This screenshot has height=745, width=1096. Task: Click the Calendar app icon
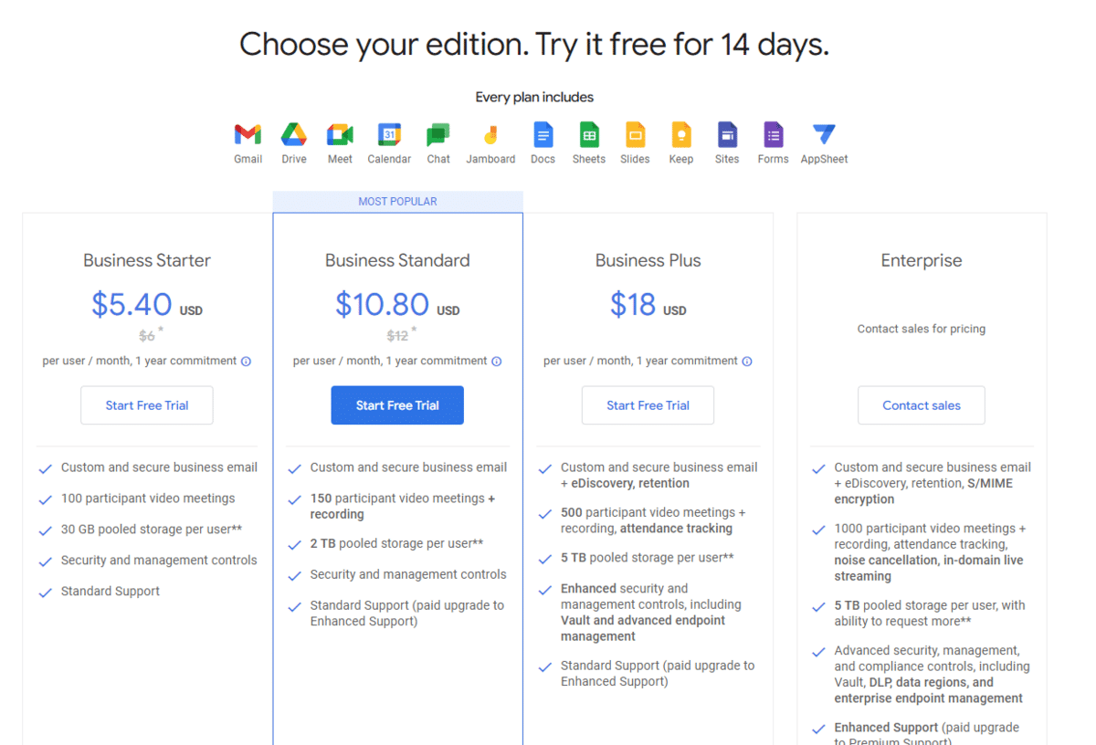(390, 135)
